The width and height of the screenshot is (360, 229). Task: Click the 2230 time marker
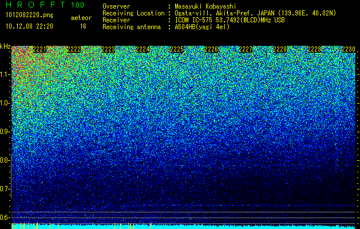click(x=349, y=49)
